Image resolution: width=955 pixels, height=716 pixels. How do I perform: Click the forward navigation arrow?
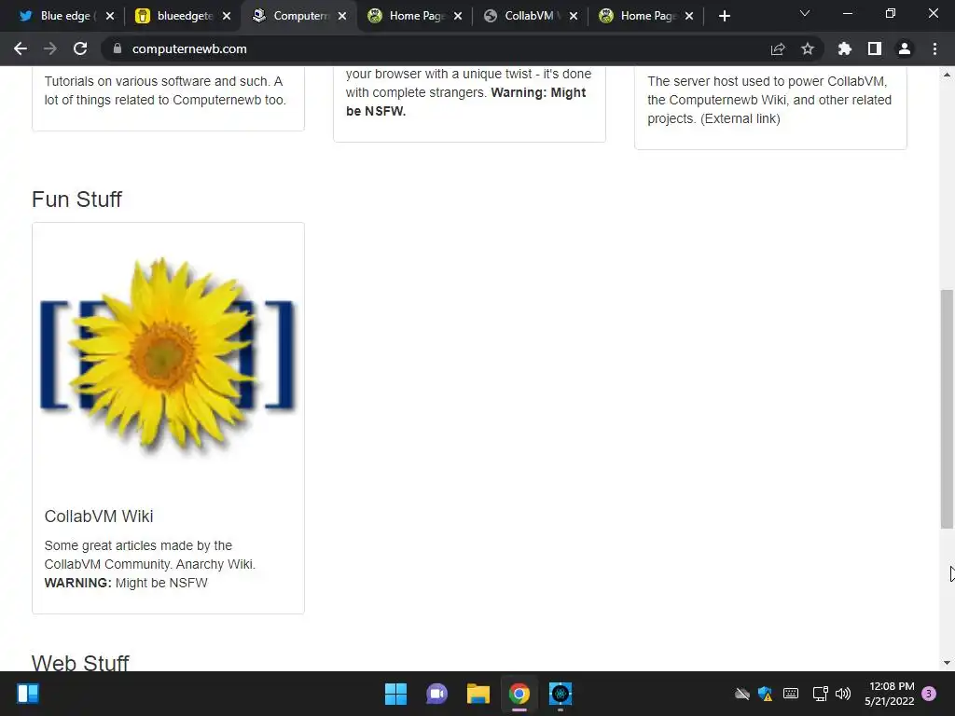pyautogui.click(x=50, y=48)
